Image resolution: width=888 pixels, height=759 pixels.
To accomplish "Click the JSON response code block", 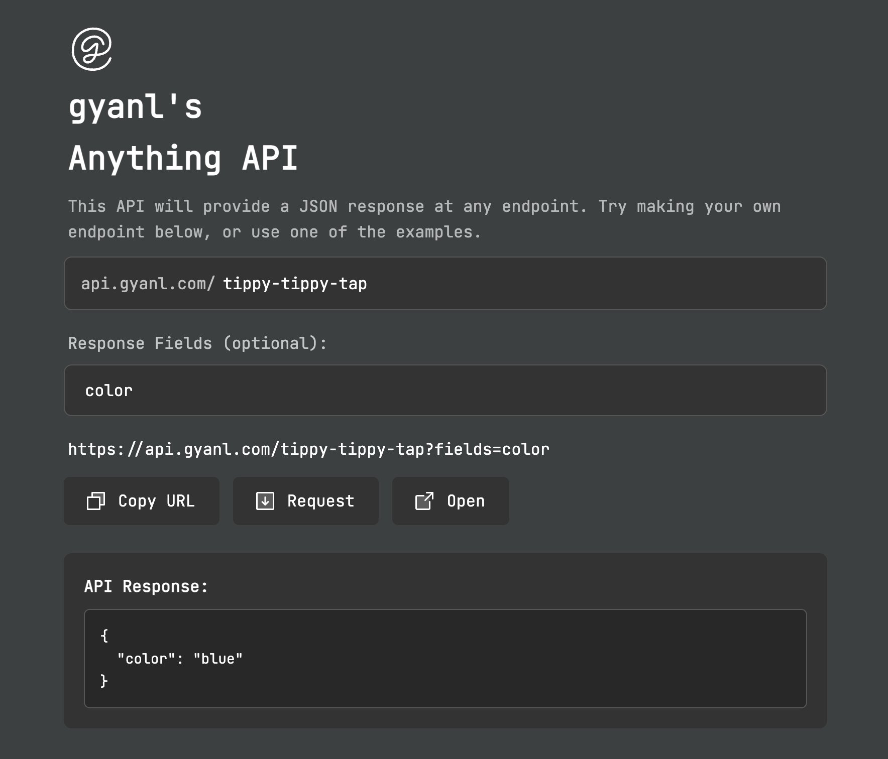I will click(446, 659).
